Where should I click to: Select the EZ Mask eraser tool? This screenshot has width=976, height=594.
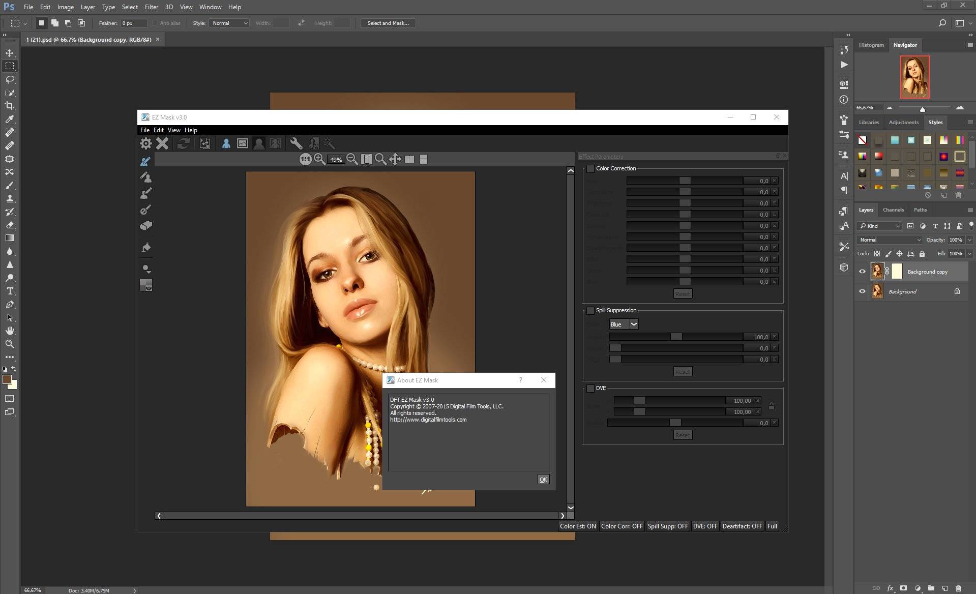tap(146, 226)
